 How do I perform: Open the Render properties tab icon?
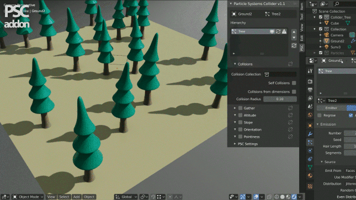click(310, 82)
